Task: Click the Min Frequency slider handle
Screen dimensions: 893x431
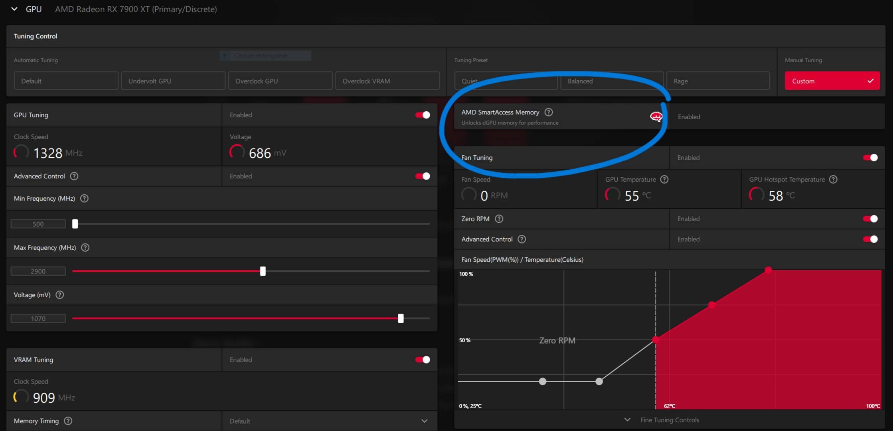Action: pos(75,224)
